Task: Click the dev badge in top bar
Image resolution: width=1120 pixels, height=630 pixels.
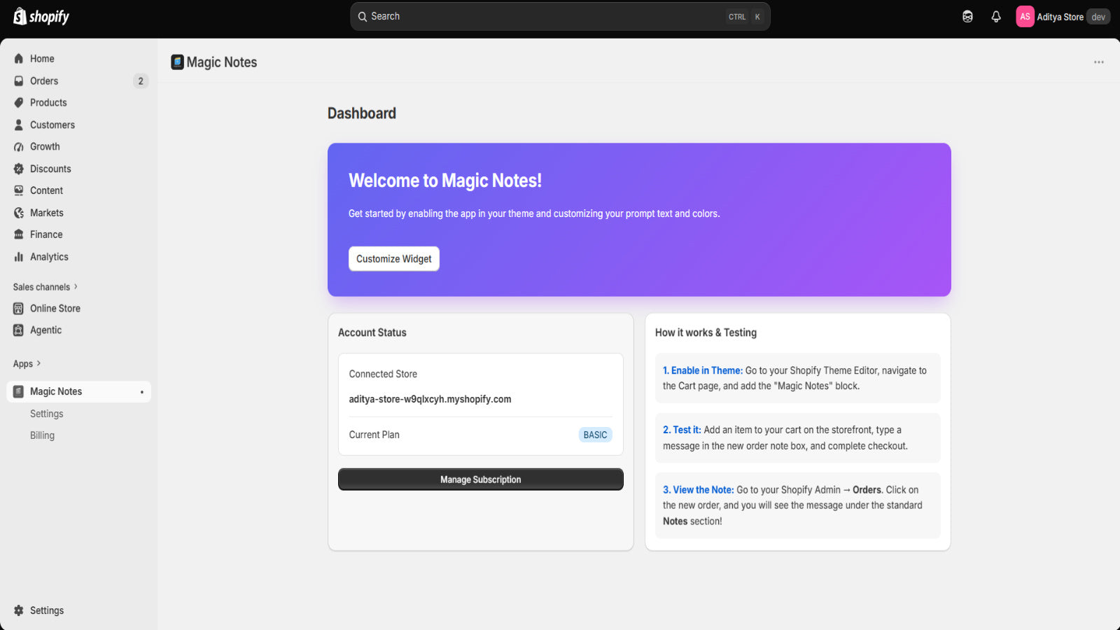Action: pyautogui.click(x=1098, y=17)
